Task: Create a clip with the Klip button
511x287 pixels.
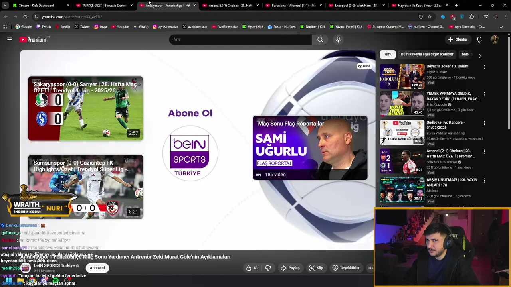Action: 316,268
